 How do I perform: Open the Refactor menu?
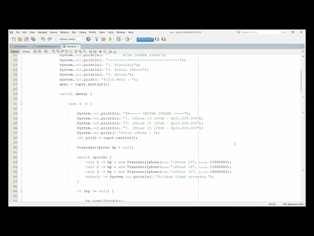point(64,32)
